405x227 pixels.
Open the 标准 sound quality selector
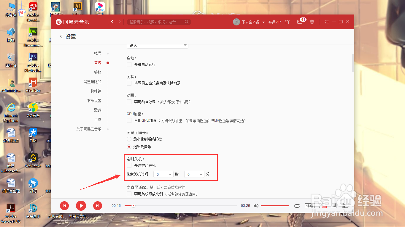pyautogui.click(x=309, y=206)
